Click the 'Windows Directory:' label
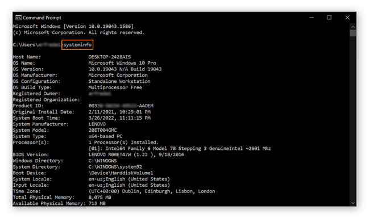Screen dimensions: 369x218 [38, 161]
